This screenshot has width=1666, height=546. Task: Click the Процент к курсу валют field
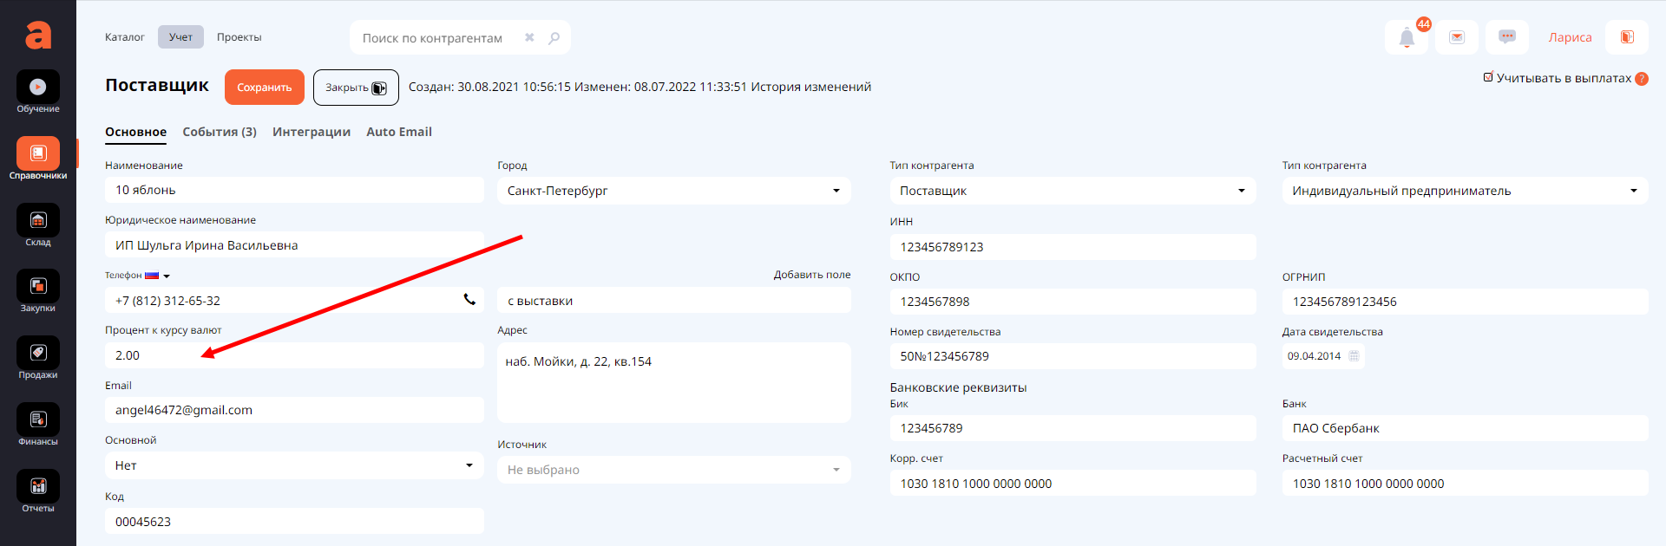[294, 355]
